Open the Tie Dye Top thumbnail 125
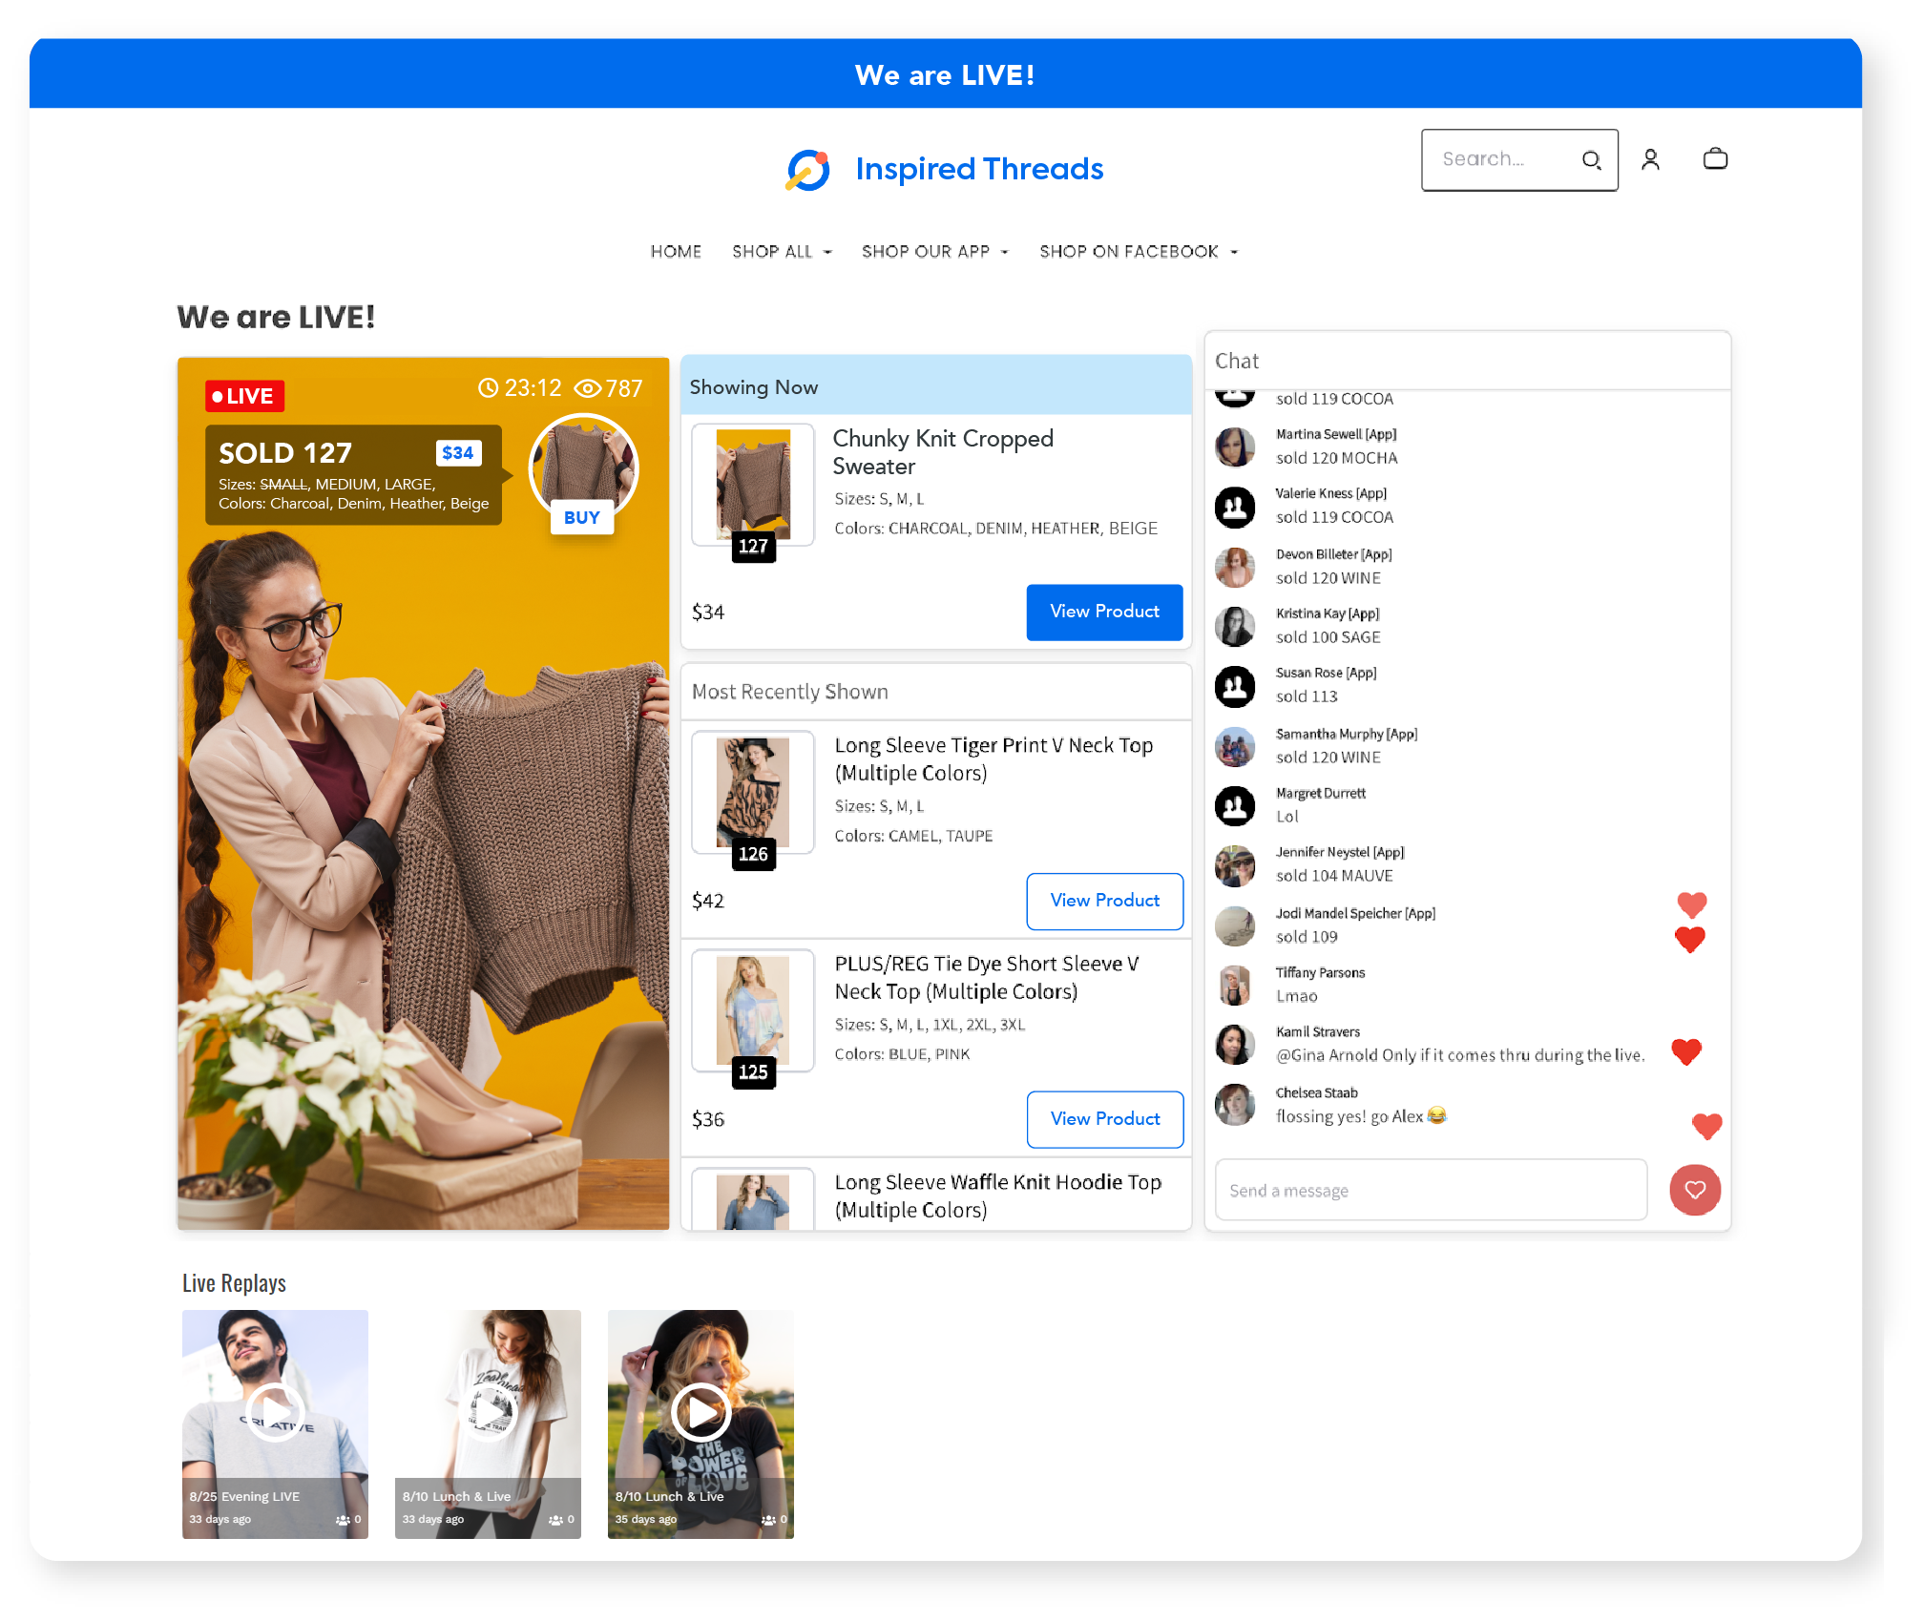This screenshot has height=1621, width=1924. (753, 1010)
